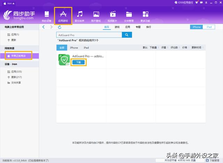Select 更新(217) under device Iron
The height and width of the screenshot is (163, 223).
coord(15,77)
